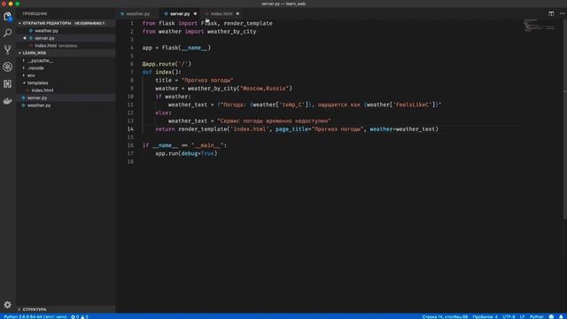
Task: Click line number 14 in the gutter
Action: point(130,129)
